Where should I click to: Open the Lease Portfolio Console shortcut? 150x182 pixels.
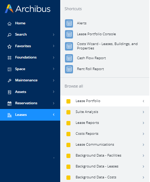tap(96, 34)
